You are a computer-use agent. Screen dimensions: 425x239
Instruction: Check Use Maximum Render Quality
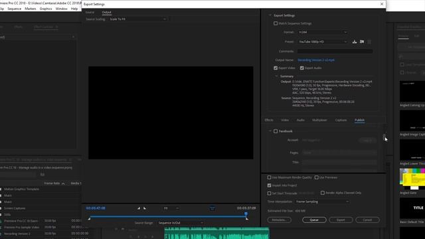tap(269, 177)
